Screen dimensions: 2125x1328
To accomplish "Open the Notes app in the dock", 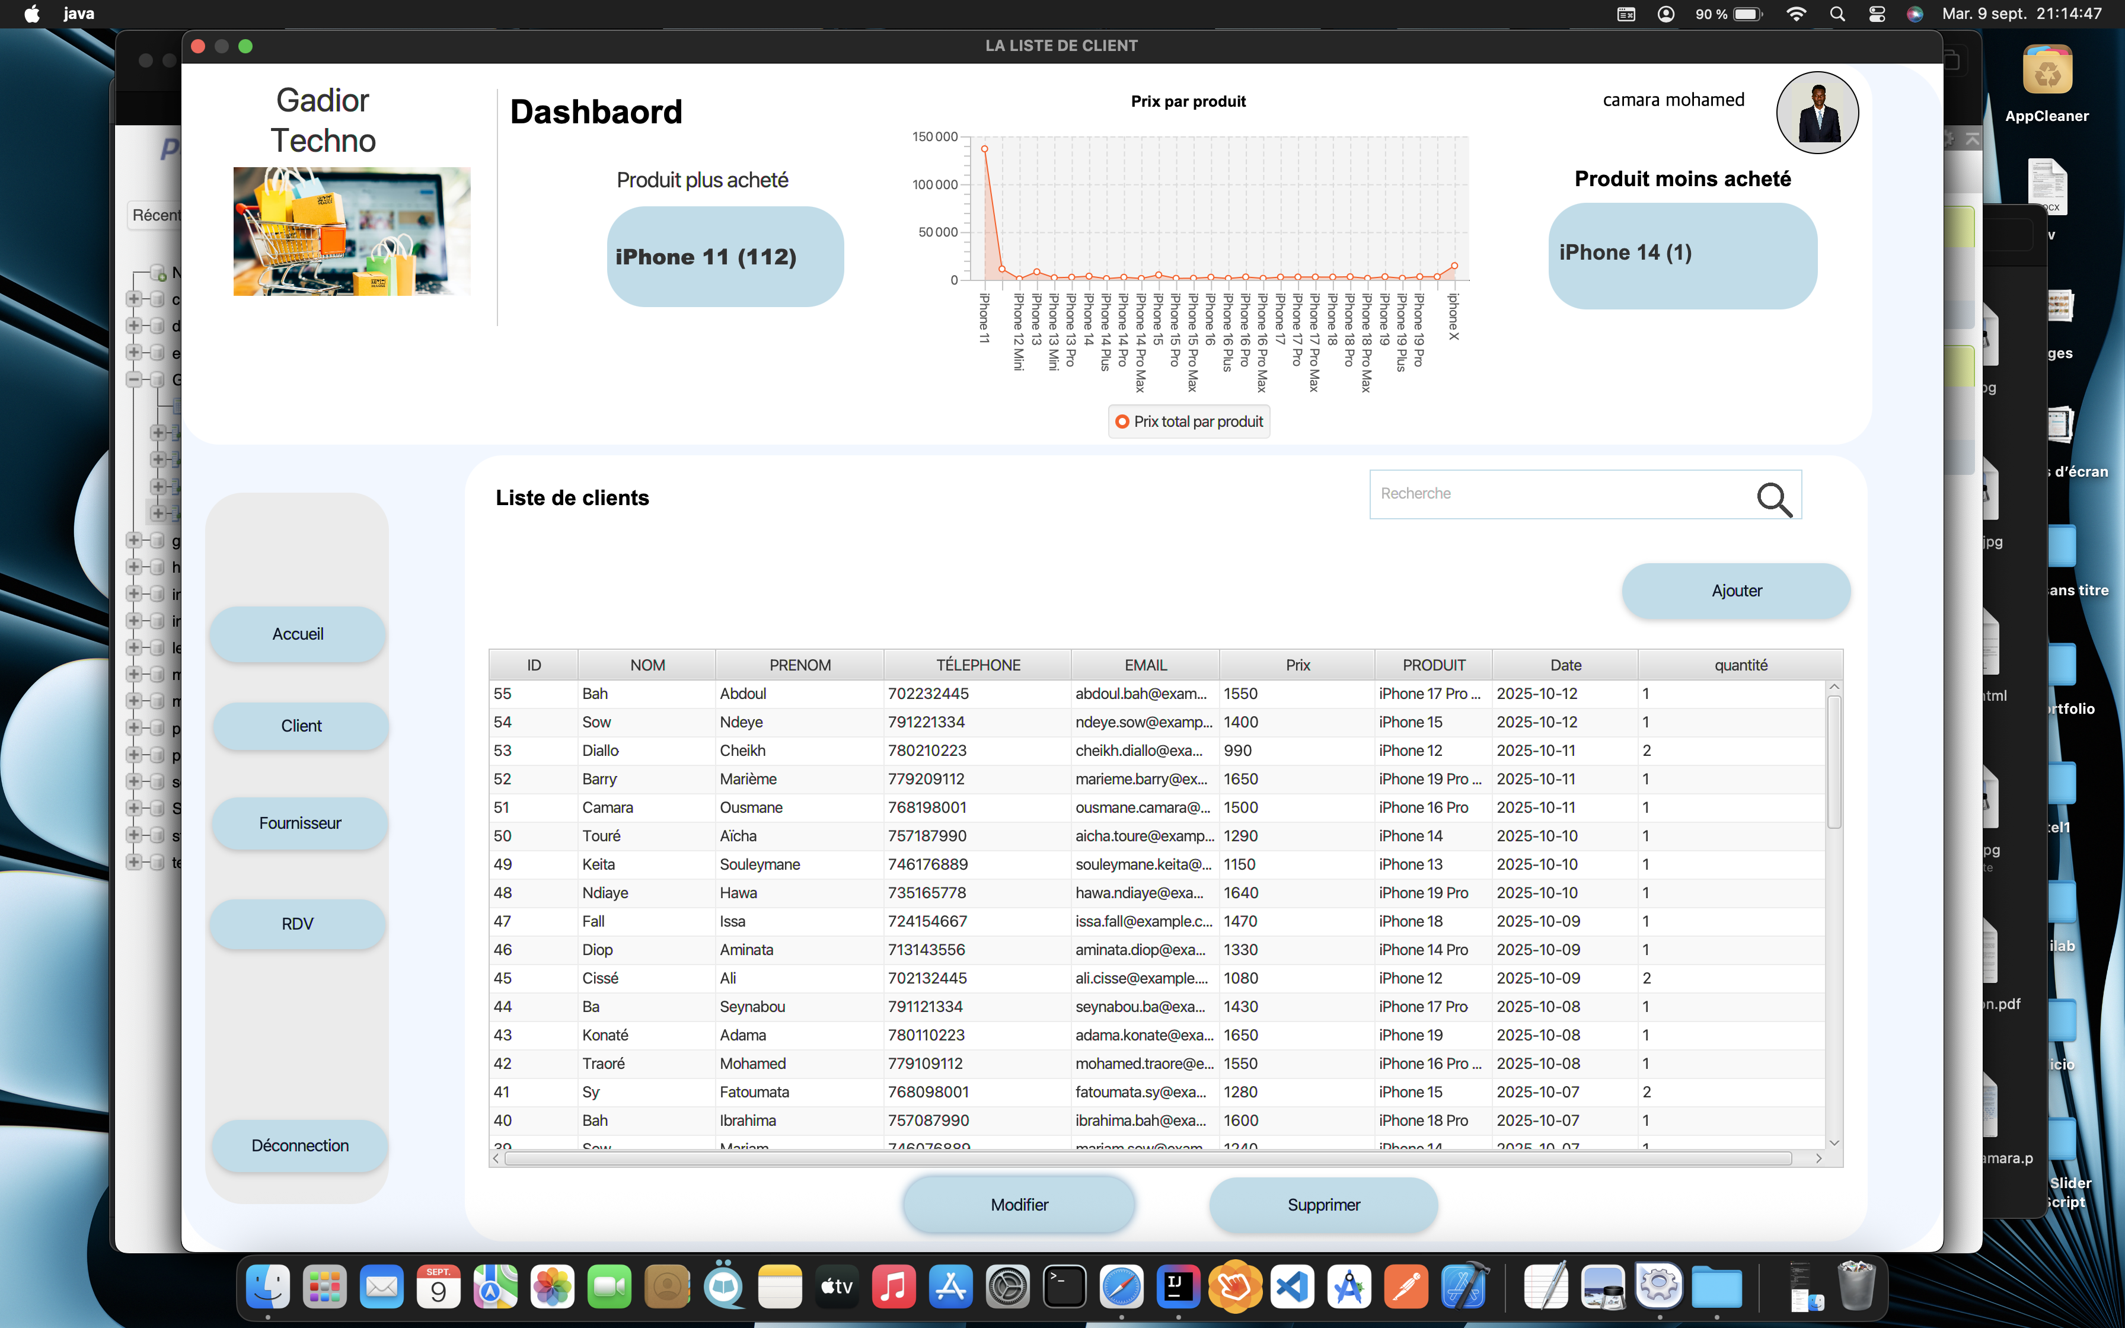I will pos(780,1288).
